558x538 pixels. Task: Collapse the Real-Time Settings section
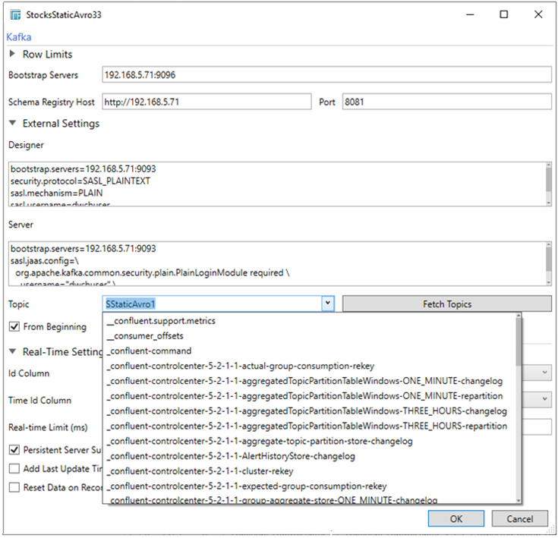tap(13, 352)
